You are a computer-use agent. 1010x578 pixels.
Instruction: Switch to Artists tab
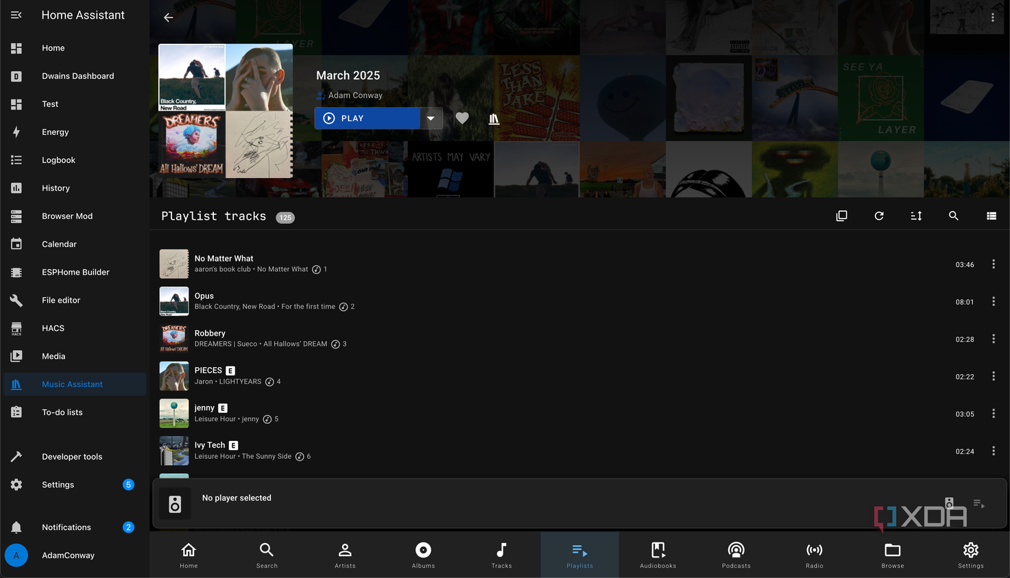click(x=345, y=555)
